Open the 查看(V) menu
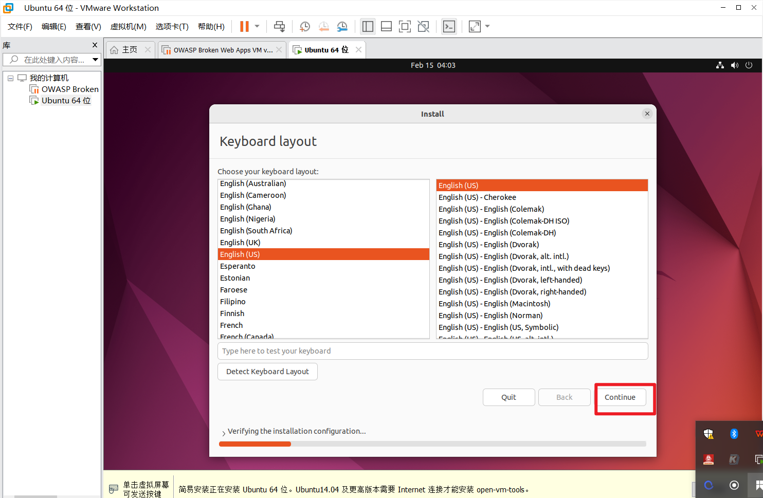This screenshot has height=498, width=763. click(88, 26)
